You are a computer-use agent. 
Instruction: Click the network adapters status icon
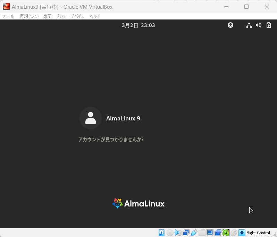186,233
